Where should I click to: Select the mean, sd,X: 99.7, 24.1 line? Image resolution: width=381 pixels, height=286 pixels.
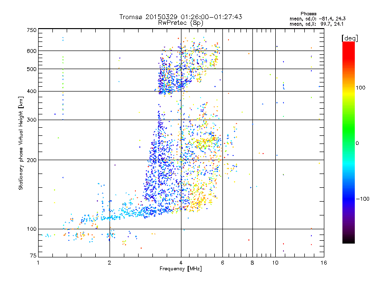coord(316,24)
